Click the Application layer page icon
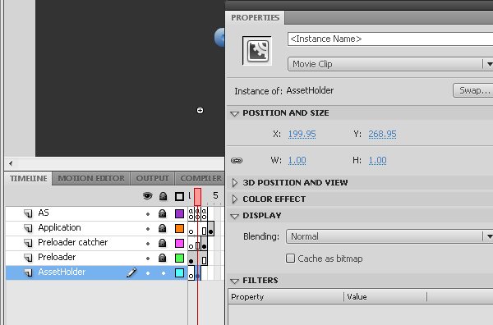This screenshot has width=493, height=325. (28, 228)
